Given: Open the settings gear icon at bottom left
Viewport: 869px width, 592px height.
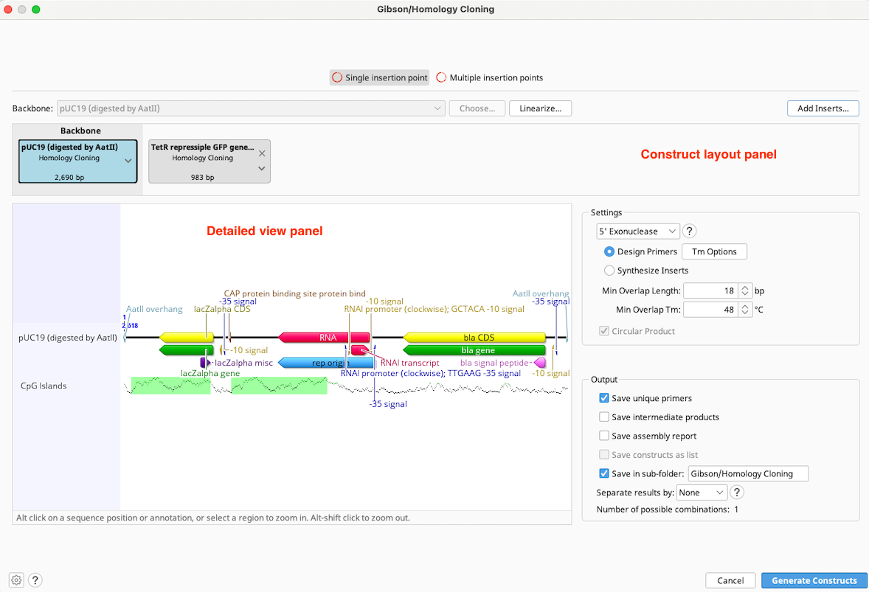Looking at the screenshot, I should coord(17,579).
